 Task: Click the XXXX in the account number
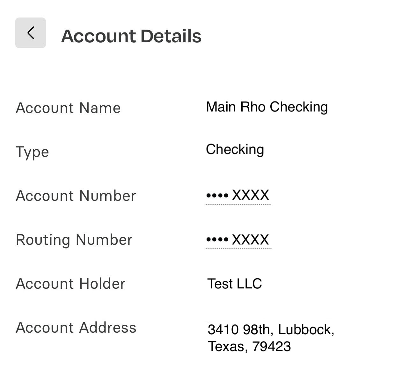point(251,195)
